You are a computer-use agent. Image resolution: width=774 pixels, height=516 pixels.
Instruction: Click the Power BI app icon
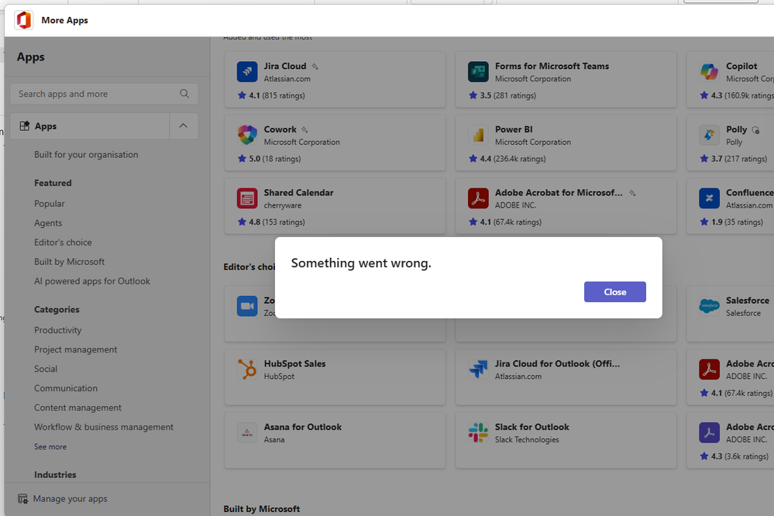[x=478, y=135]
